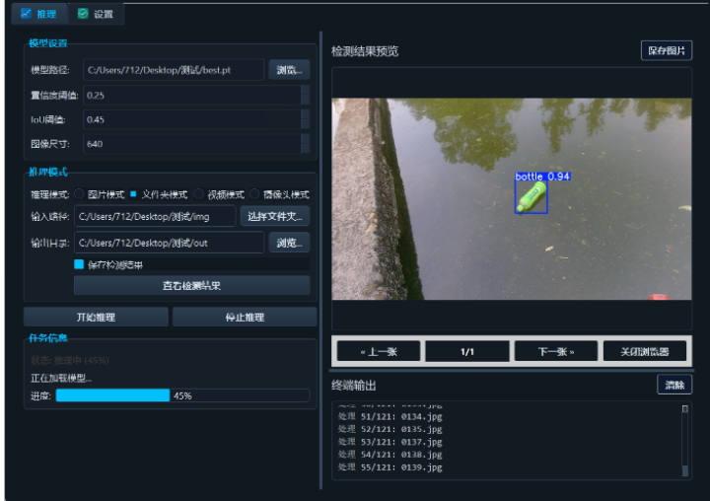Adjust the IoU阈值 spinner arrows
Image resolution: width=710 pixels, height=501 pixels.
point(306,119)
